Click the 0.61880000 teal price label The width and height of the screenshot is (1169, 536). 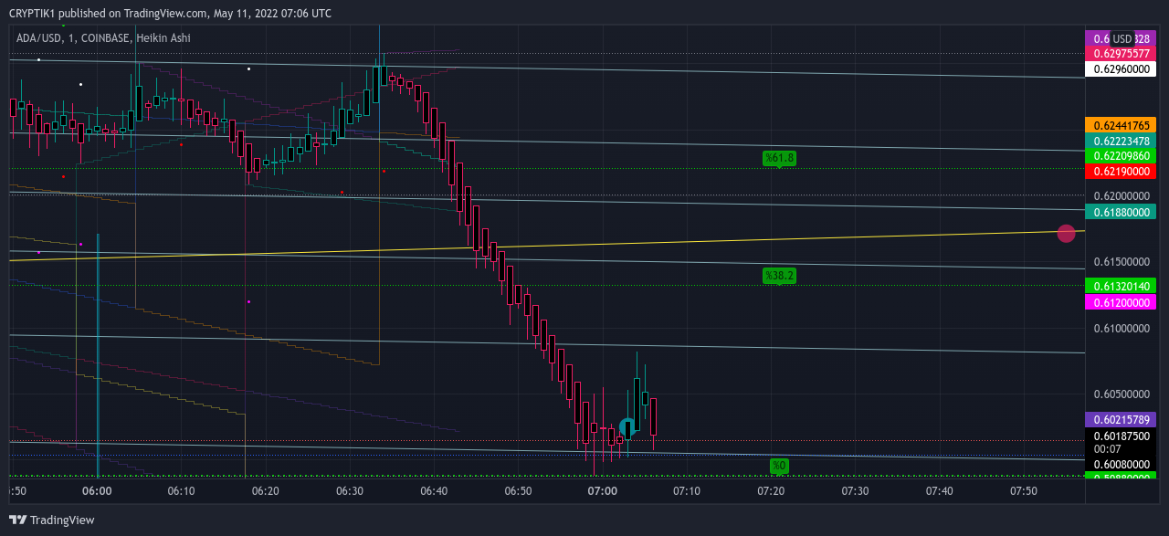pos(1121,212)
